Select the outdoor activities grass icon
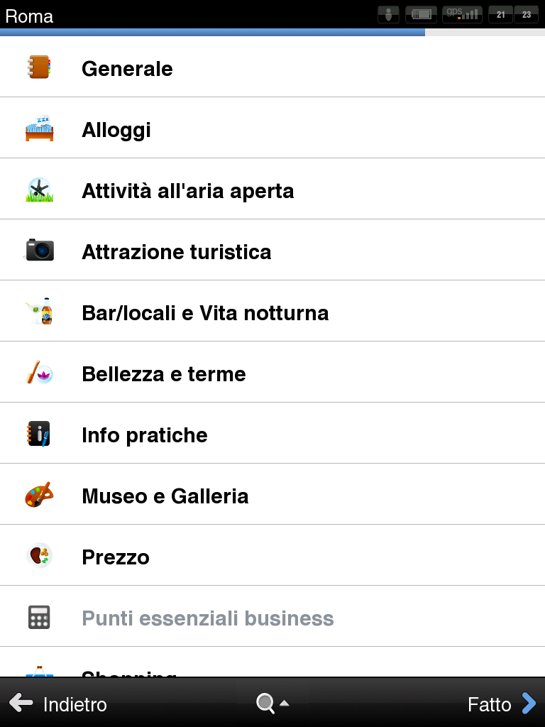The image size is (545, 727). 40,190
